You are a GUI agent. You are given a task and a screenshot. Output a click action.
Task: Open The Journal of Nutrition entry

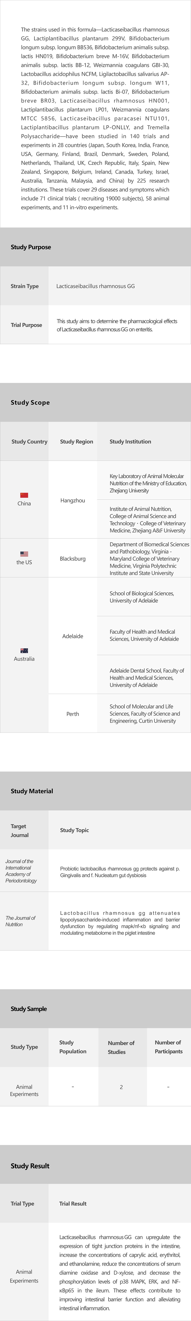pos(20,921)
